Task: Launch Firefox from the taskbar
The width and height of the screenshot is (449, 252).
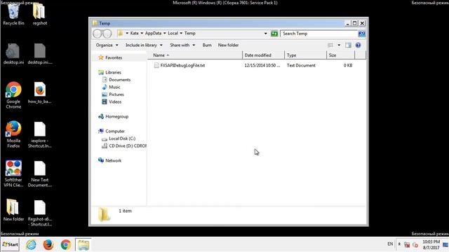Action: point(48,245)
